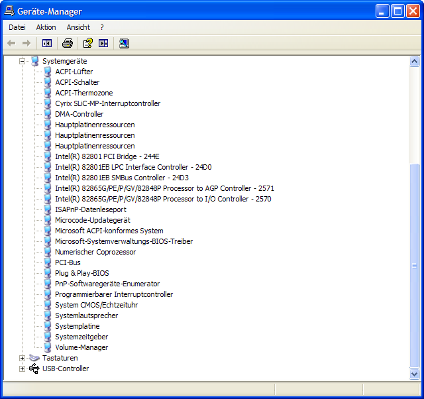Minimize the Geräte-Manager window
Image resolution: width=424 pixels, height=399 pixels.
point(382,11)
